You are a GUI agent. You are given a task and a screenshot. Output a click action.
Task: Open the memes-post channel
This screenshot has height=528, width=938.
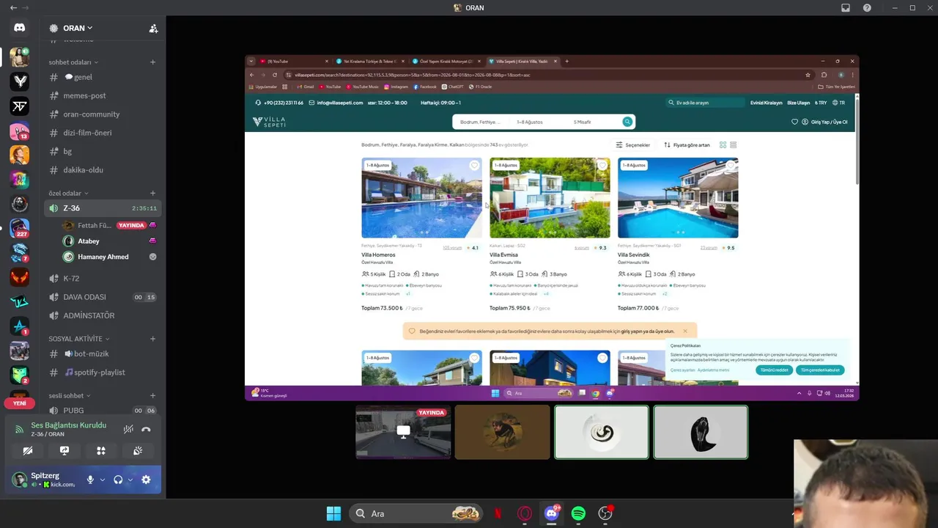[102, 95]
